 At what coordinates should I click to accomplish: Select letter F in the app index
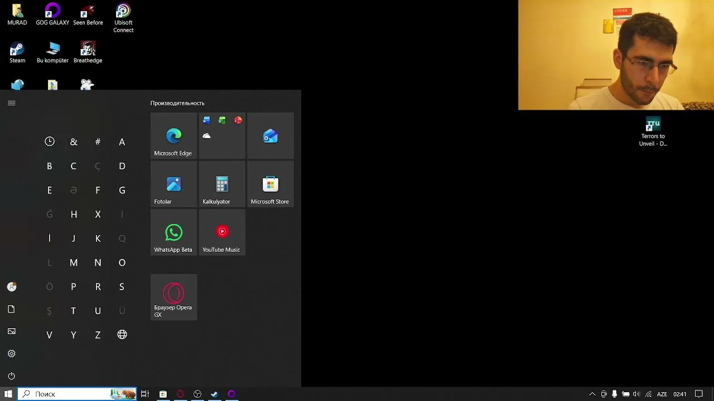point(98,190)
